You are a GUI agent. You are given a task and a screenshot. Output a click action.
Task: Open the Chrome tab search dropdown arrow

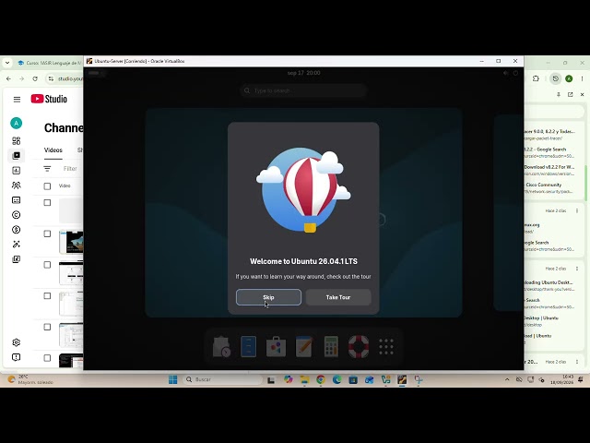click(7, 63)
